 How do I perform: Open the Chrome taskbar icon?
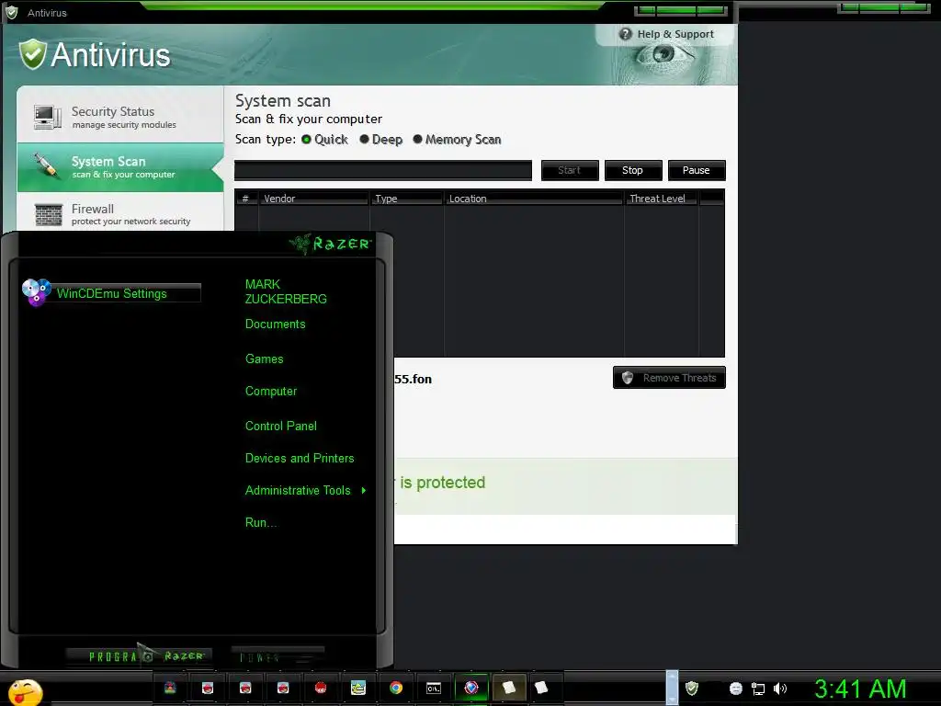click(396, 688)
